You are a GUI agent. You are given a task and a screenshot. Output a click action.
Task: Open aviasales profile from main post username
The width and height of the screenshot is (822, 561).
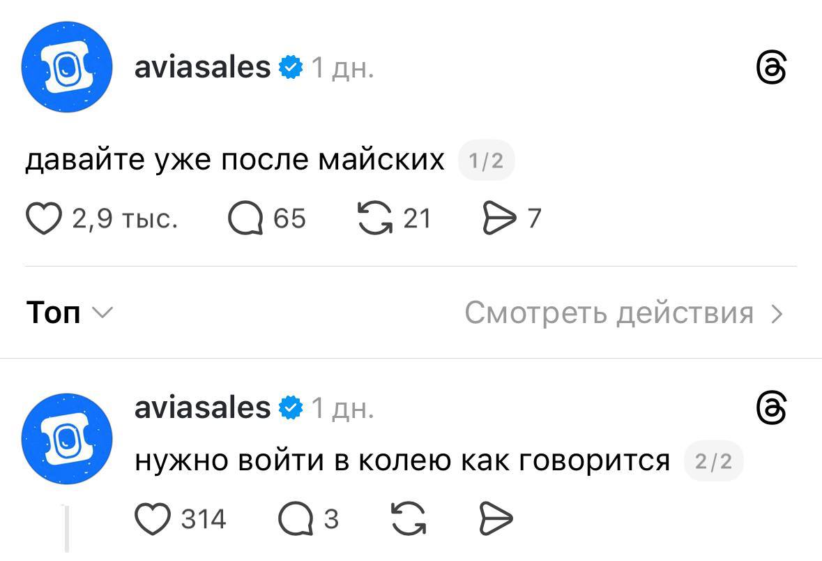pyautogui.click(x=202, y=68)
